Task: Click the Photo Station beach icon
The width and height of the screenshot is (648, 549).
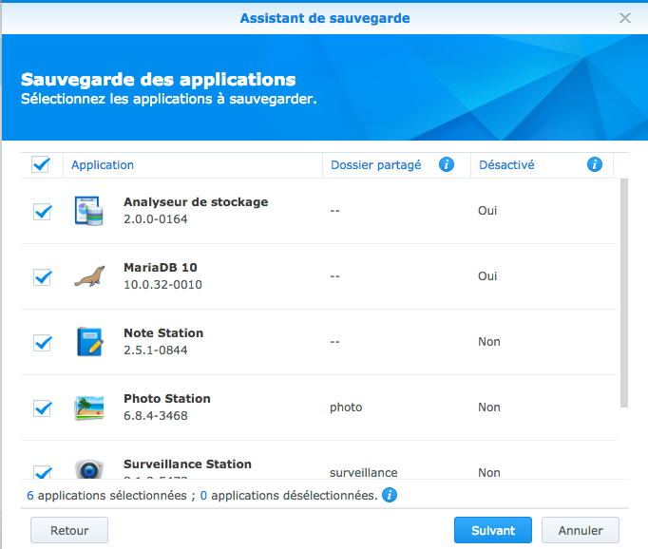Action: (x=89, y=407)
